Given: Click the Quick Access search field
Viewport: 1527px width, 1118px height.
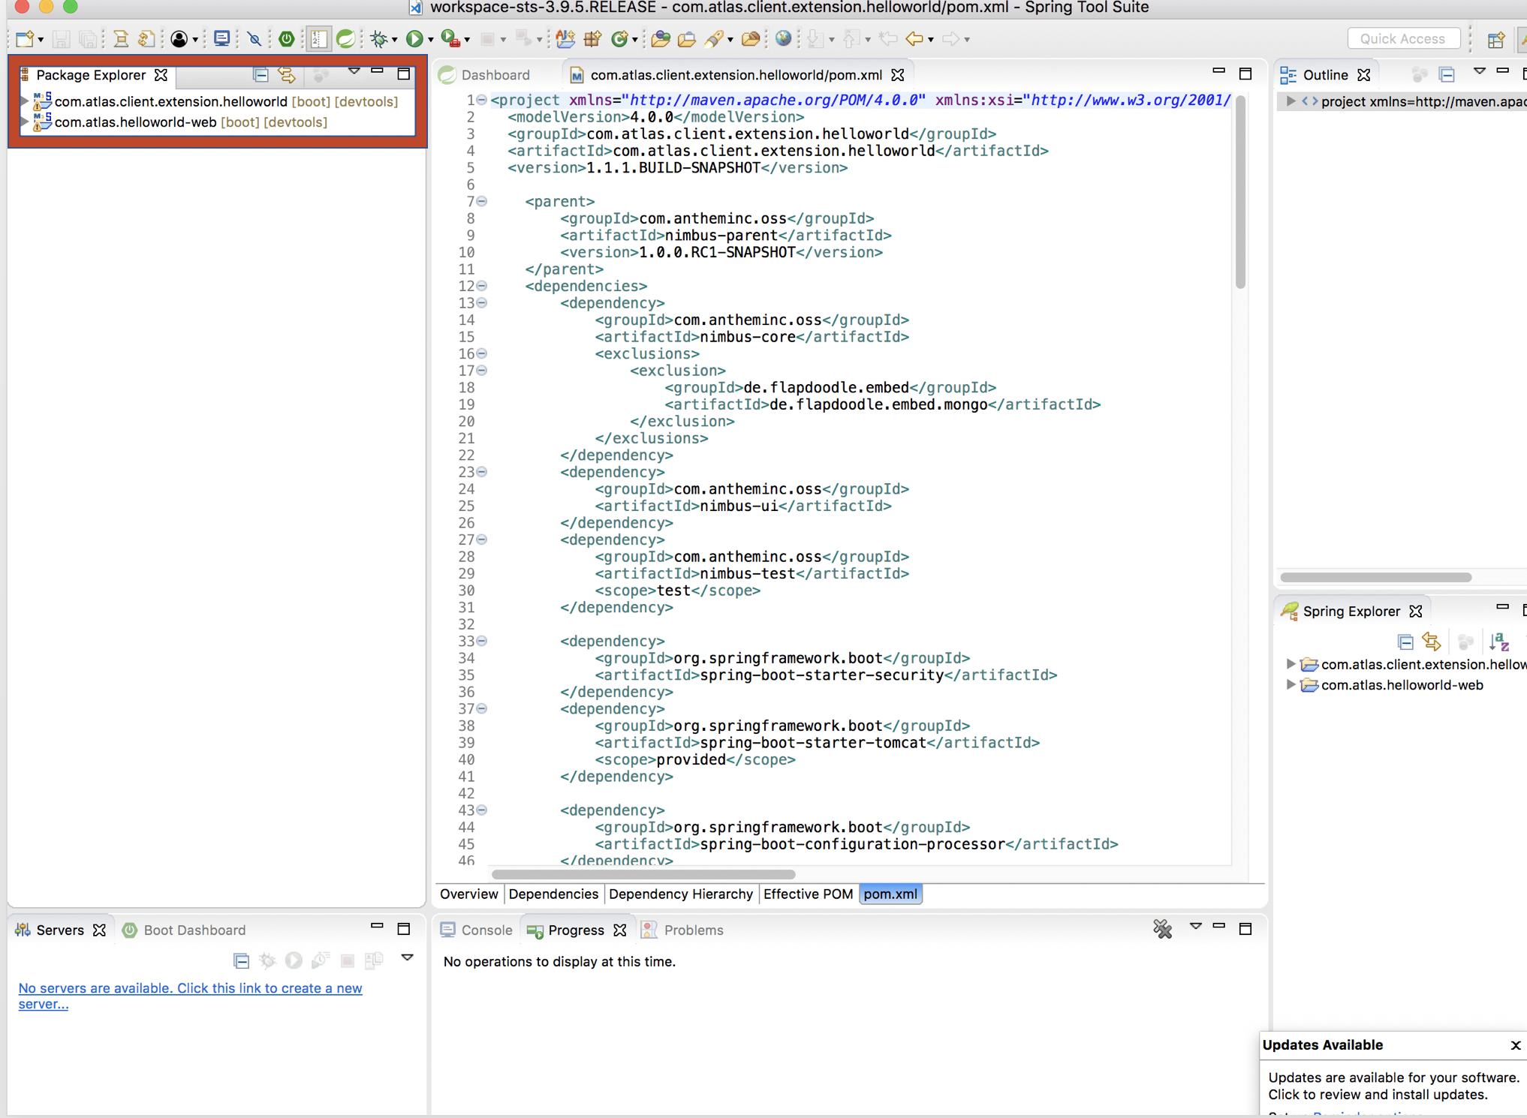Looking at the screenshot, I should point(1402,39).
